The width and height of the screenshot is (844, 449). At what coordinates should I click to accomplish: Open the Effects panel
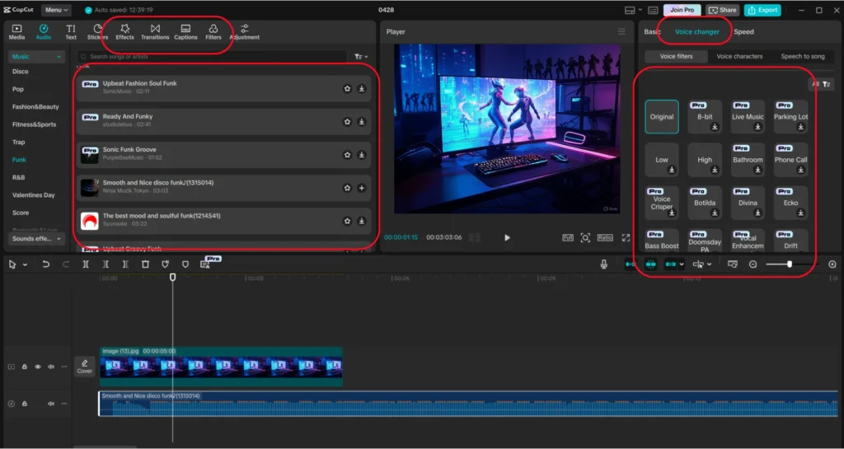[125, 32]
